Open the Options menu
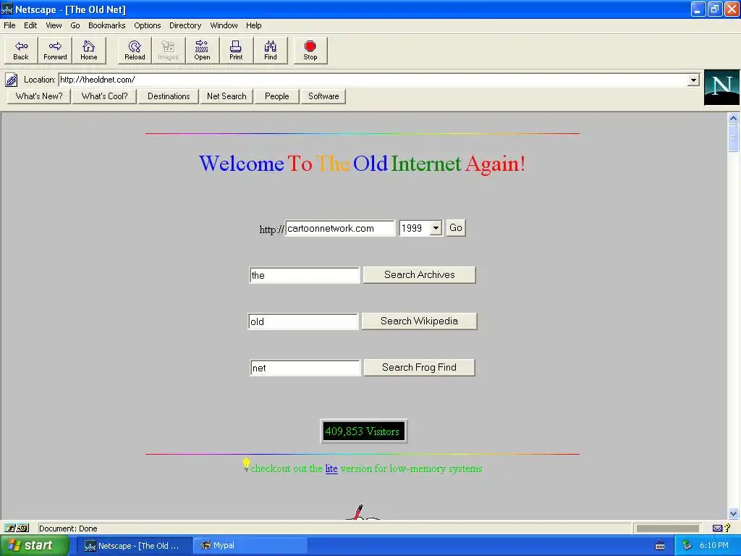The image size is (741, 556). [147, 25]
